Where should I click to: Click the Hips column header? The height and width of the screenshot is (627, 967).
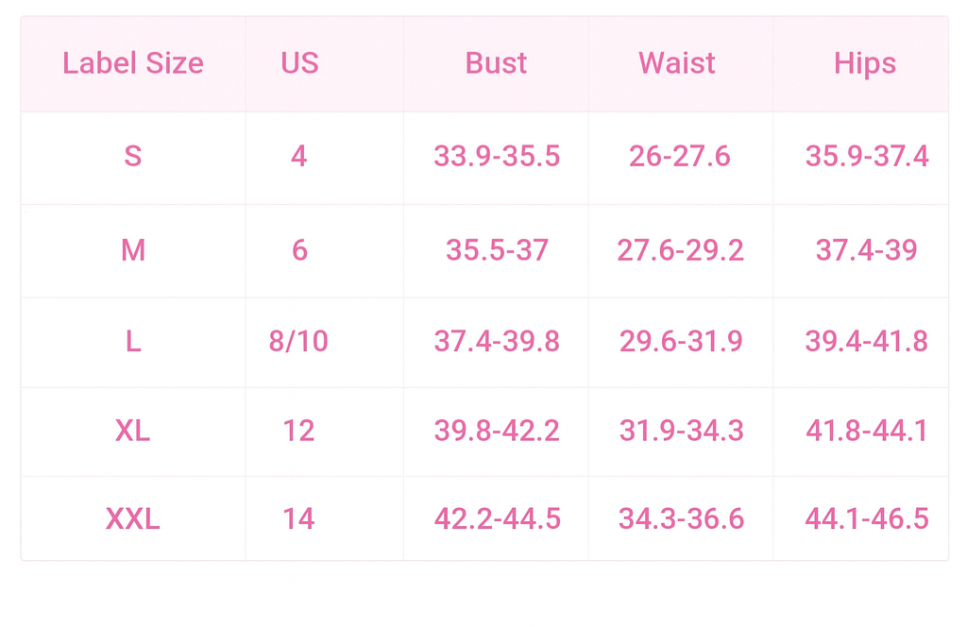click(x=865, y=63)
